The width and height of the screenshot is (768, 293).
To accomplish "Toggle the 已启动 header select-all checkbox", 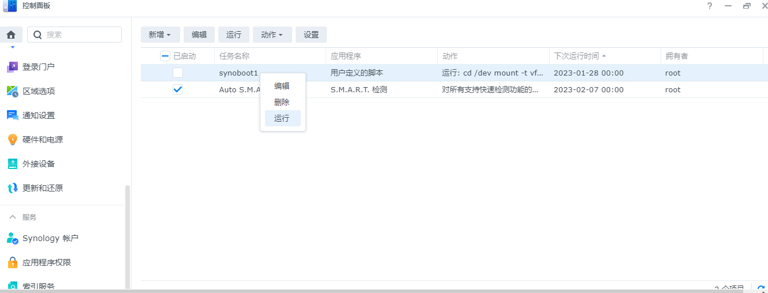I will [x=165, y=56].
